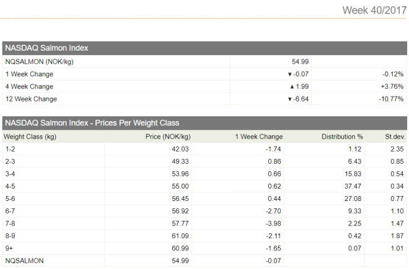
Task: Click the -10.77% percentage value
Action: click(391, 99)
